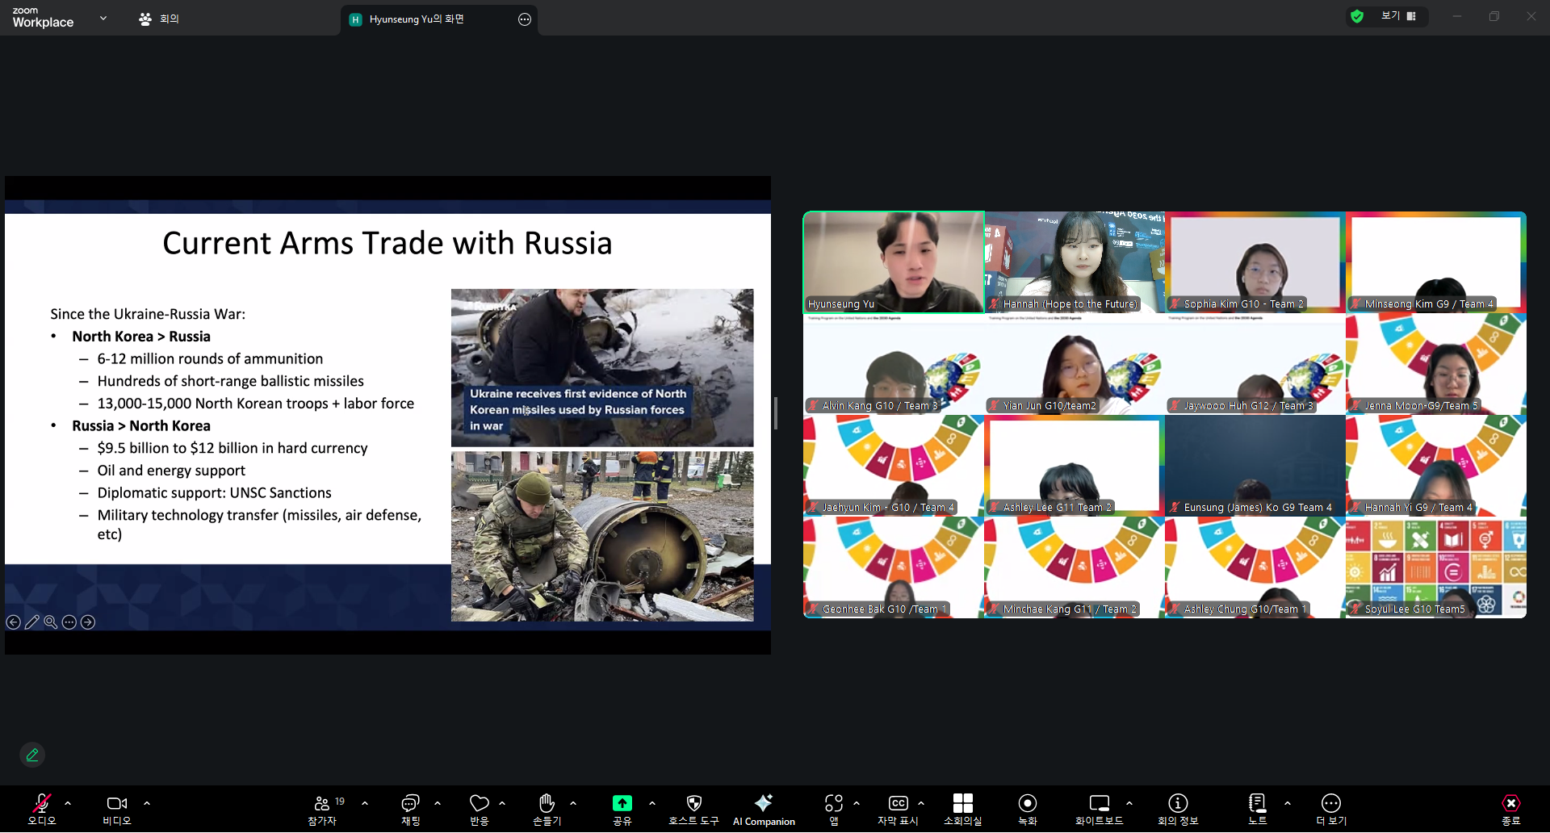Expand audio options arrow
1550x833 pixels.
pyautogui.click(x=68, y=803)
